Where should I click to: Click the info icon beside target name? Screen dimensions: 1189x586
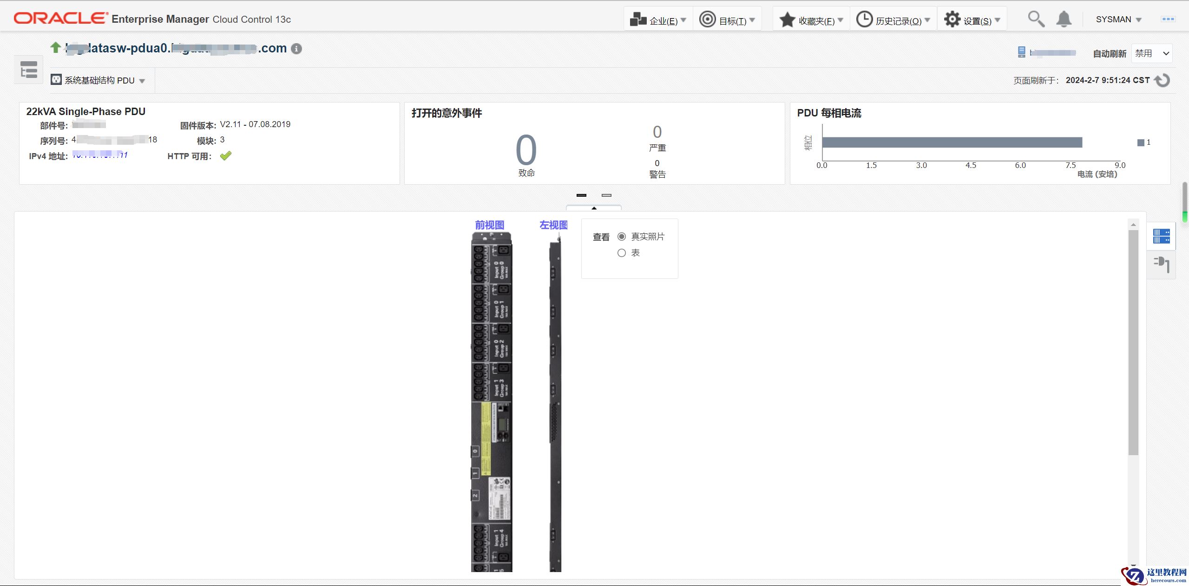(296, 49)
